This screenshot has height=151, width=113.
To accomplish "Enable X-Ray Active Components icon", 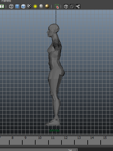I will (72, 6).
